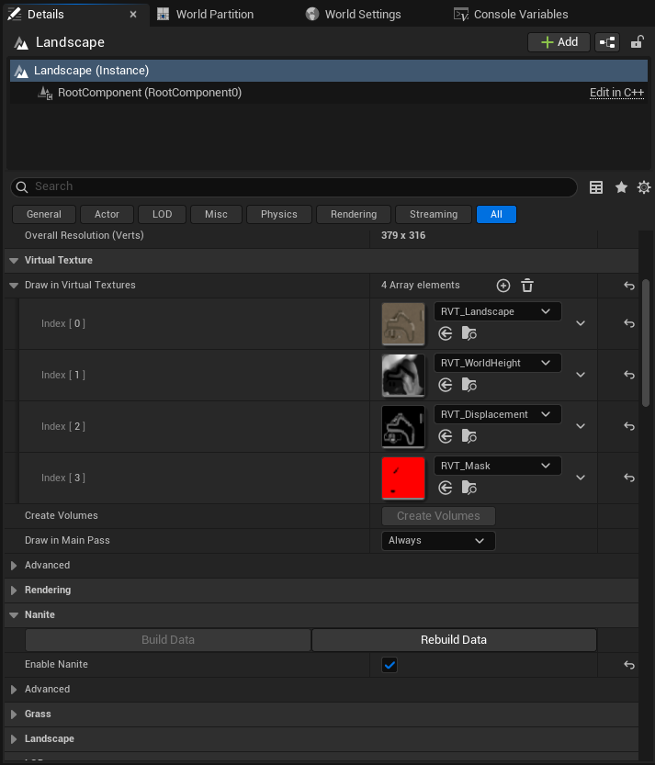Toggle property matrix table view icon
Viewport: 655px width, 765px height.
[x=596, y=187]
